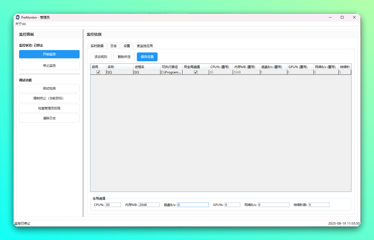Image resolution: width=374 pixels, height=240 pixels.
Task: Click 检查管理员权限 button
Action: coord(50,108)
